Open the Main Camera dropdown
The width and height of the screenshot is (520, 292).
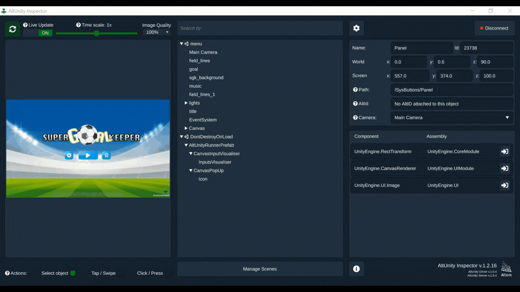(x=452, y=118)
